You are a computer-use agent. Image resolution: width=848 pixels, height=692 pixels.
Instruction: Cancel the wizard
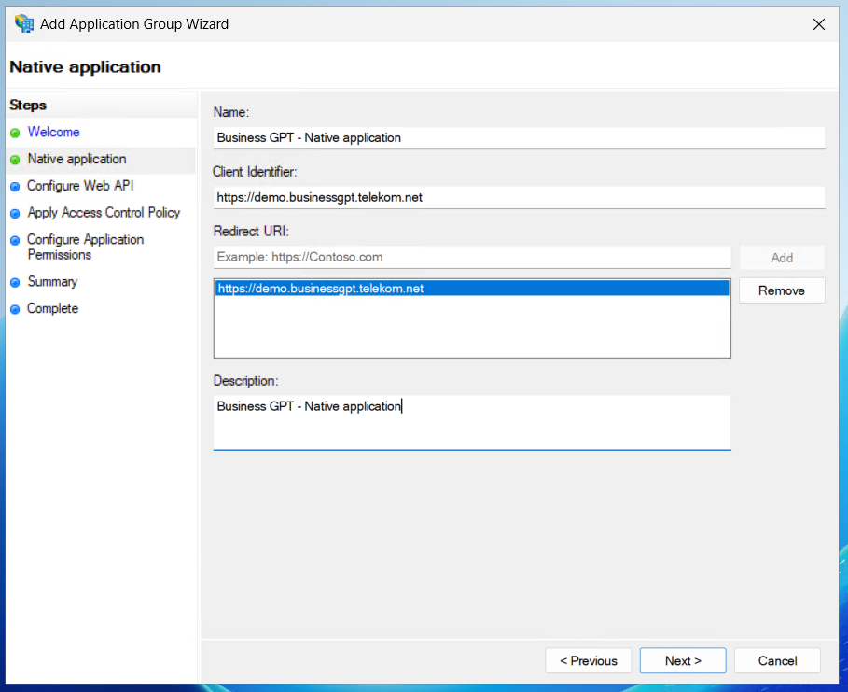click(778, 660)
